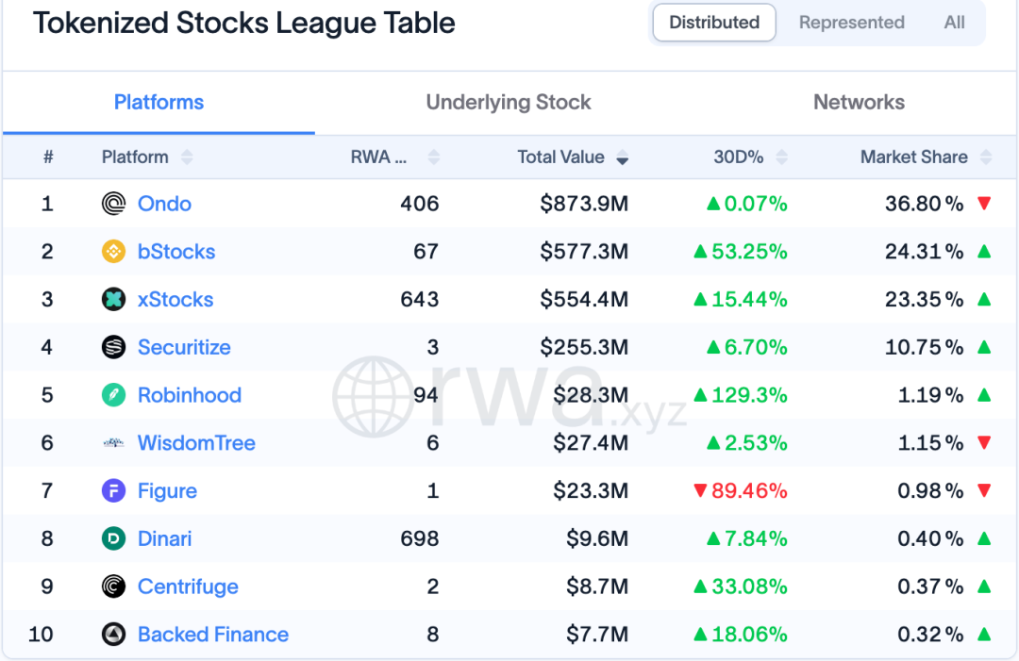This screenshot has width=1019, height=661.
Task: Sort by Total Value column arrow
Action: (x=622, y=157)
